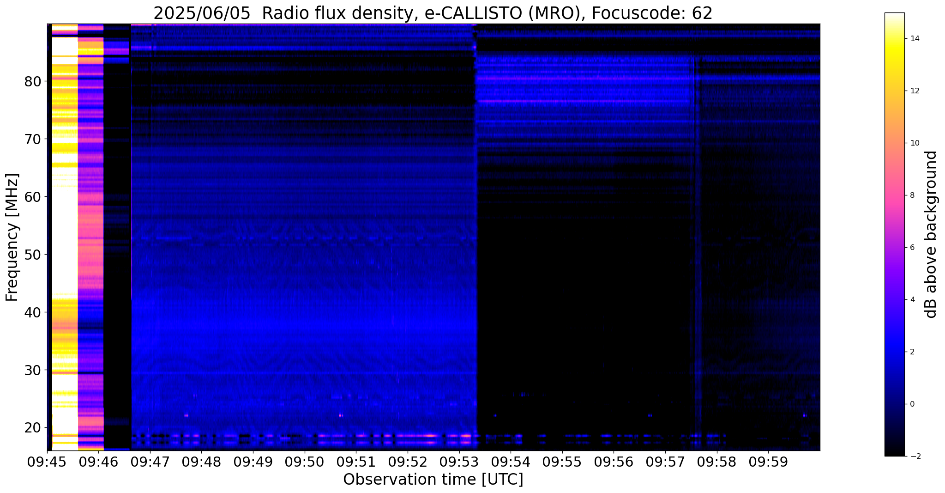Screen dimensions: 945x493
Task: Click the colorbar tick value 8
Action: [912, 195]
